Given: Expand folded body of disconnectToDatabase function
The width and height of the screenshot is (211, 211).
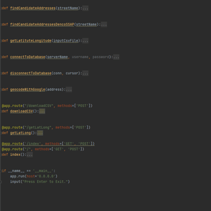Looking at the screenshot, I should 86,73.
